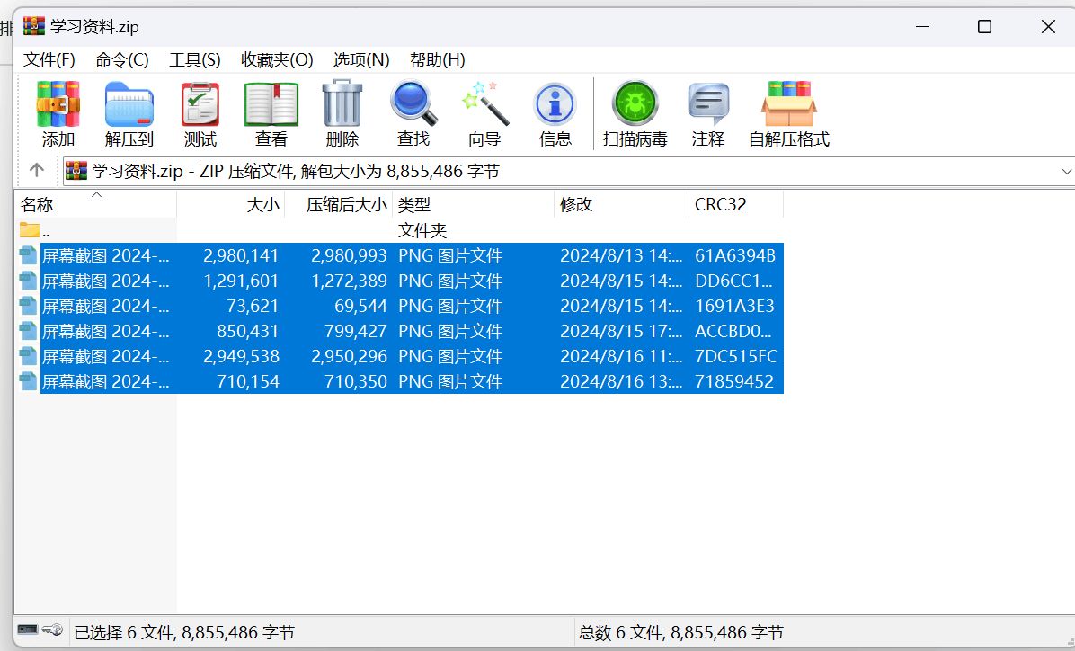Click the compressed size 2,950,296 cell
This screenshot has height=651, width=1075.
pos(349,357)
